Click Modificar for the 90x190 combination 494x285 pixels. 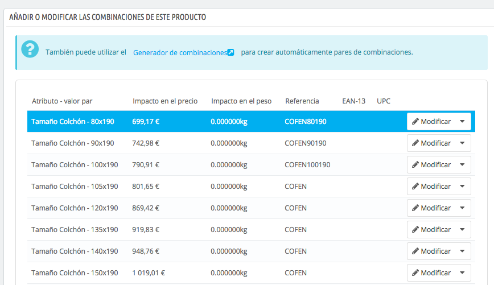point(431,143)
